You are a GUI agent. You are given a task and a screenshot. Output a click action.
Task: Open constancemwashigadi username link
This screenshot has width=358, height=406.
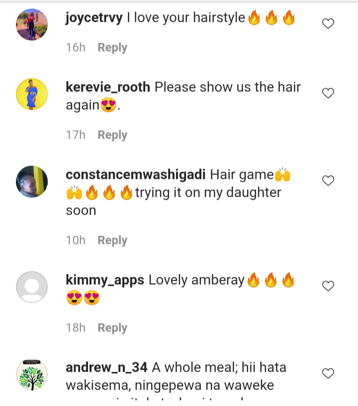point(136,174)
